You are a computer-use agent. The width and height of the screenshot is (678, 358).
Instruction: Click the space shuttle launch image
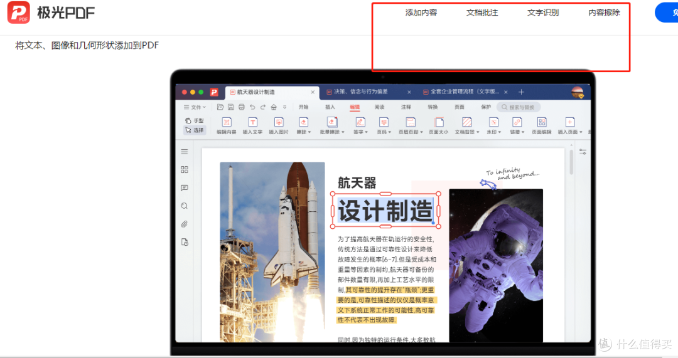tap(272, 252)
